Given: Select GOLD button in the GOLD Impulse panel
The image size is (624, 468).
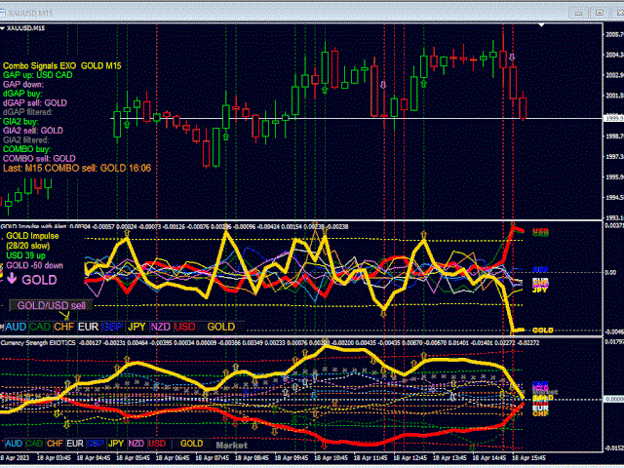Looking at the screenshot, I should pos(220,327).
